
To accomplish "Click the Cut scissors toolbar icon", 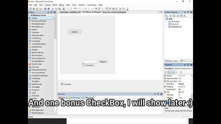I will [x=52, y=9].
